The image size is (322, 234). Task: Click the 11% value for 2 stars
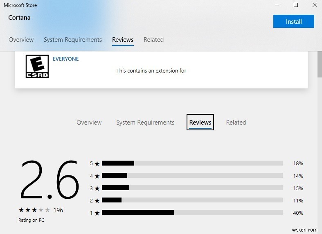(x=298, y=200)
